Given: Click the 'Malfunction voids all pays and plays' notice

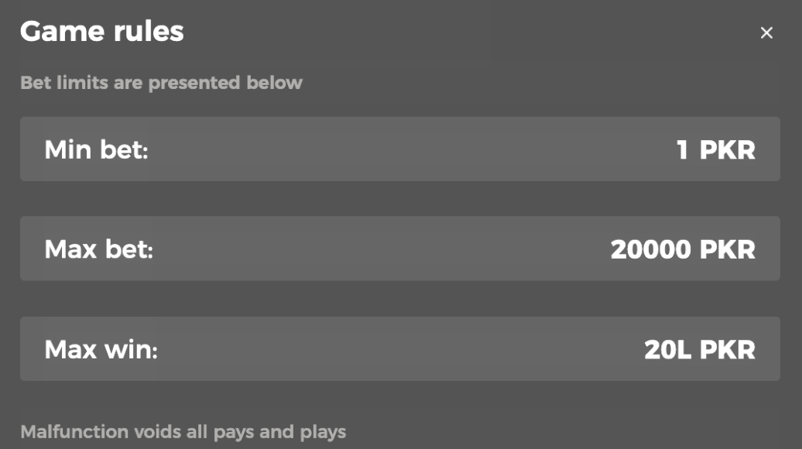Looking at the screenshot, I should tap(183, 432).
